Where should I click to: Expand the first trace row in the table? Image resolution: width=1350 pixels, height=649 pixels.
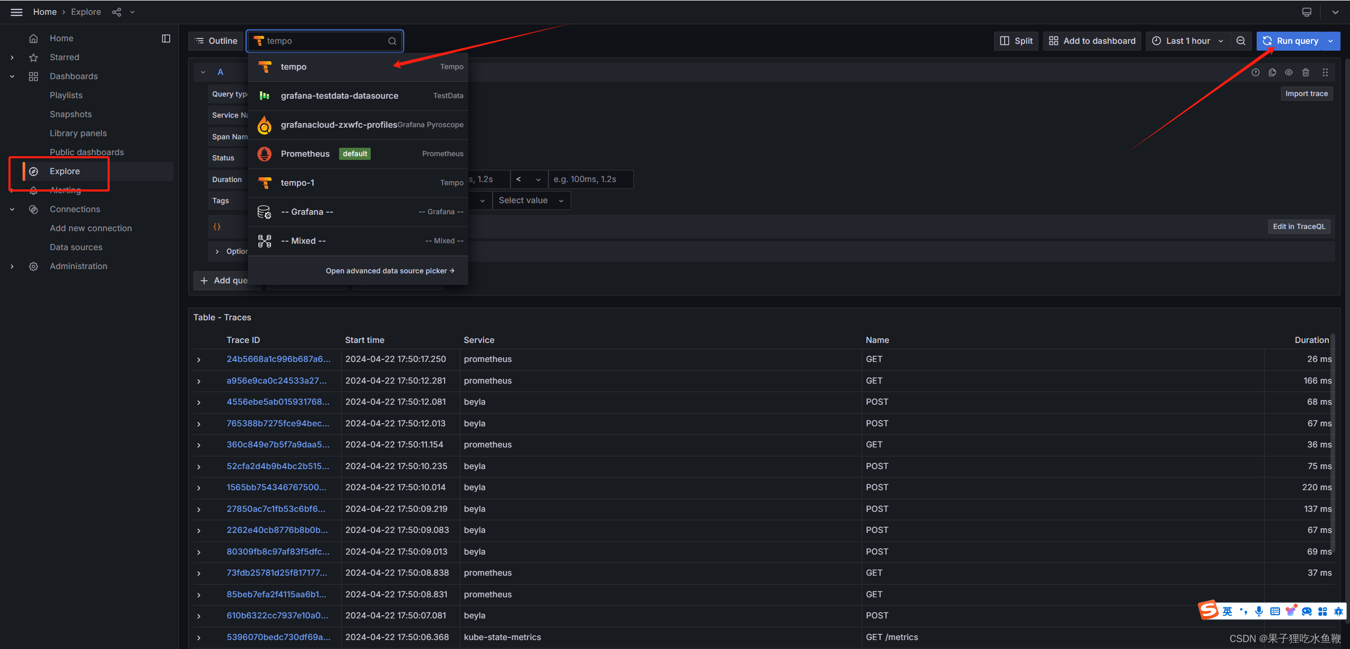tap(199, 360)
